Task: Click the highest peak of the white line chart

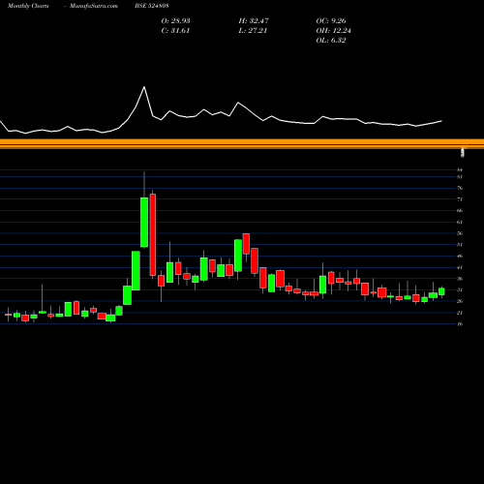Action: click(144, 87)
